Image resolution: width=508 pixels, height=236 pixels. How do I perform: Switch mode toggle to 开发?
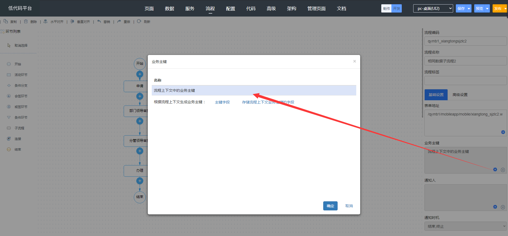(x=396, y=9)
